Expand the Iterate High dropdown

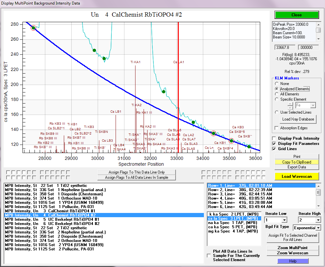(x=318, y=220)
